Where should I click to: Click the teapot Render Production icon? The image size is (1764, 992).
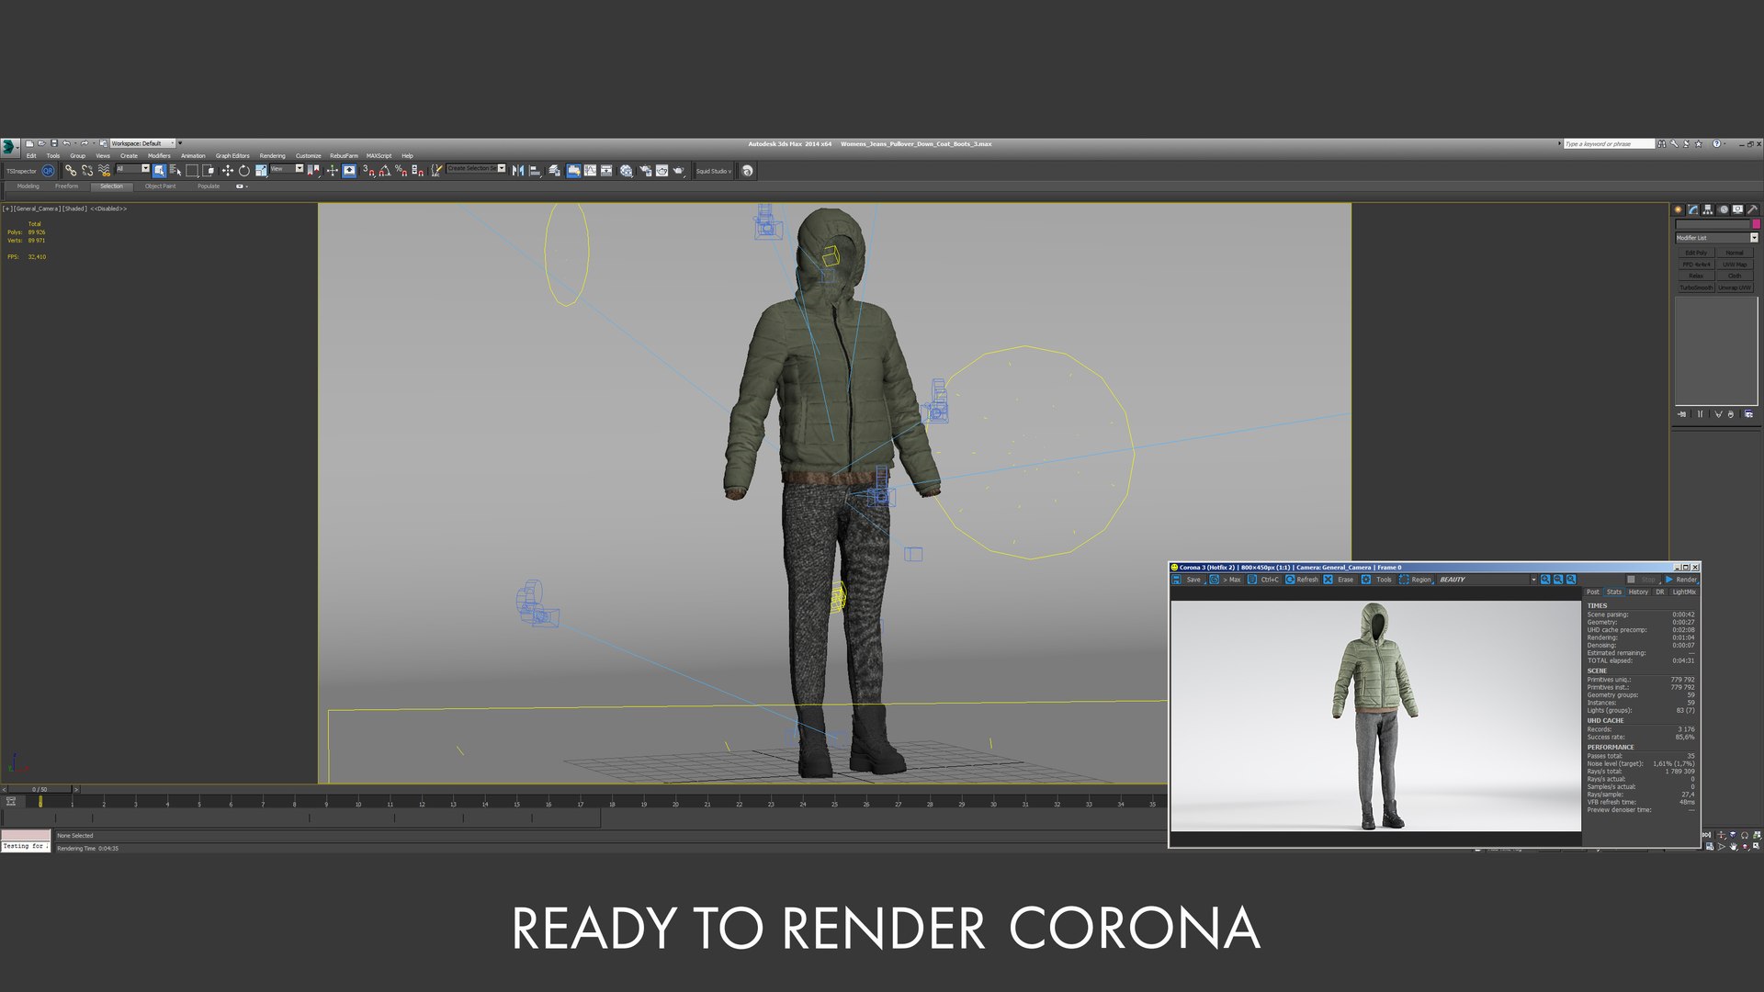click(x=678, y=170)
